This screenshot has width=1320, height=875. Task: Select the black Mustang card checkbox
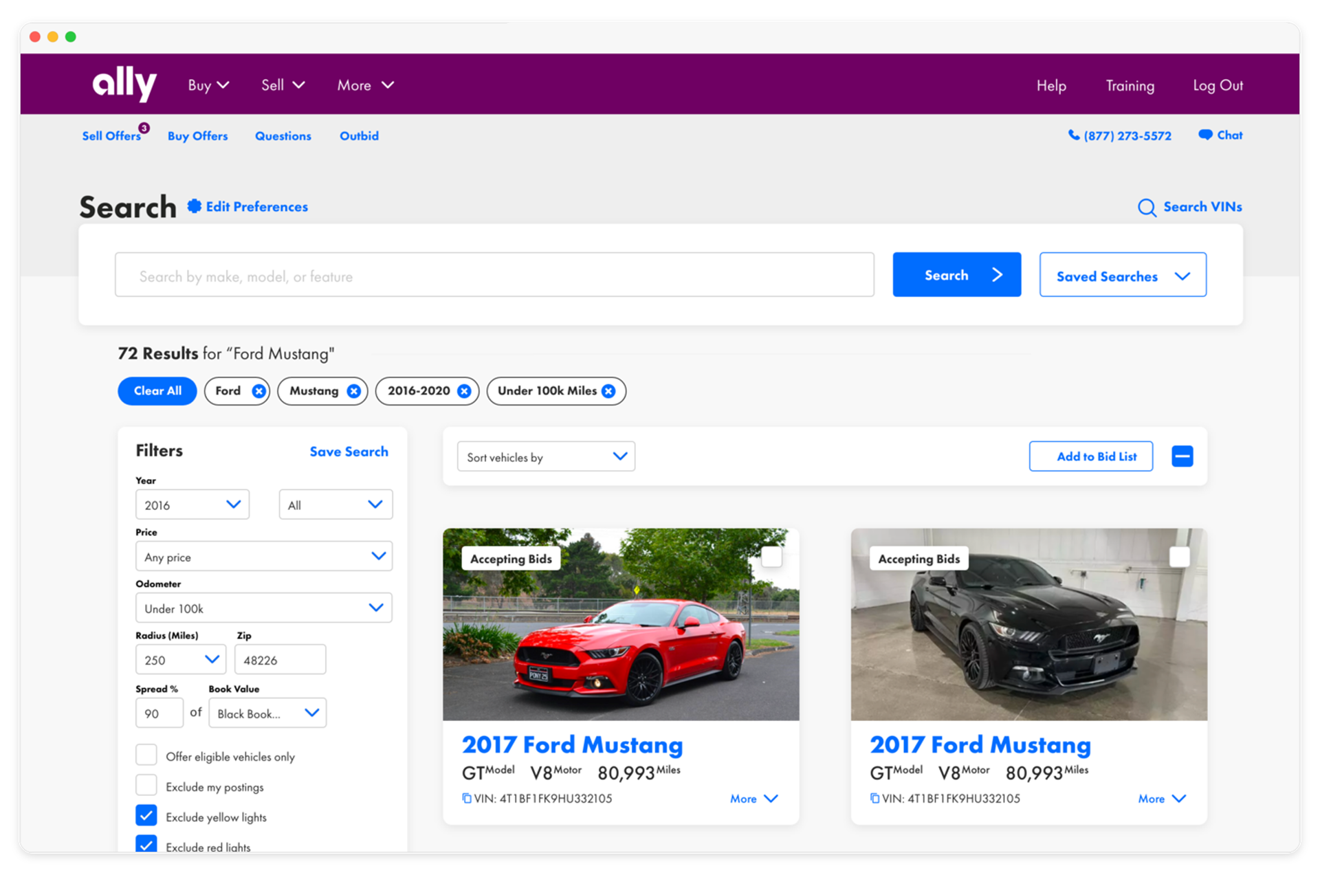(x=1180, y=557)
